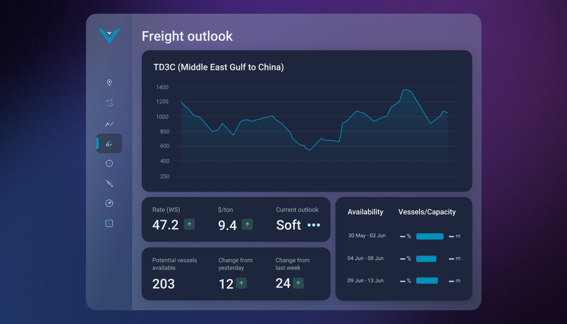This screenshot has height=324, width=567.
Task: Click the up arrow next to the 24 value
Action: click(x=298, y=283)
